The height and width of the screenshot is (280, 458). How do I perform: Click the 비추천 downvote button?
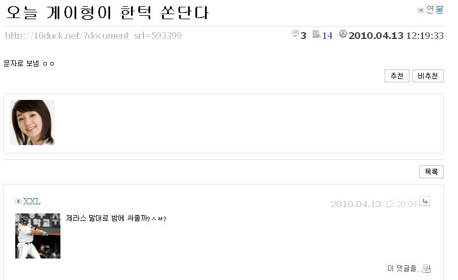tap(428, 76)
